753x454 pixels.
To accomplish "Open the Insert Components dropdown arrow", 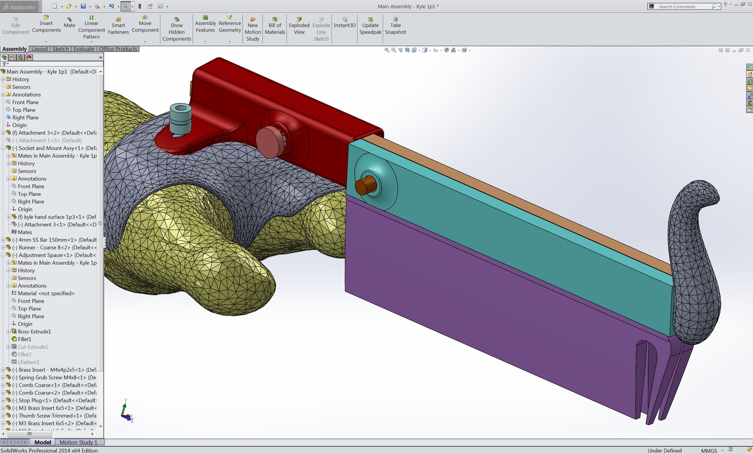I will 46,42.
